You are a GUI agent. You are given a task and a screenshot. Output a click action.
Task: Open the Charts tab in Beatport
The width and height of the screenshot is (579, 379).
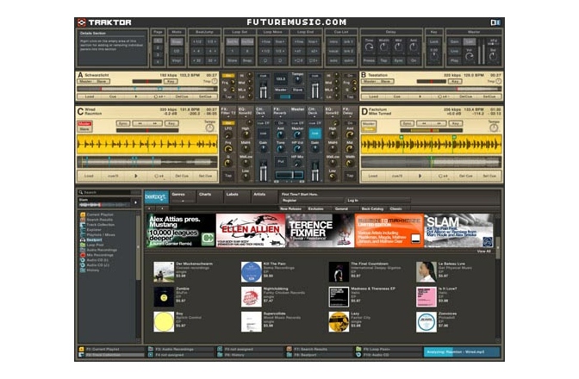[209, 196]
